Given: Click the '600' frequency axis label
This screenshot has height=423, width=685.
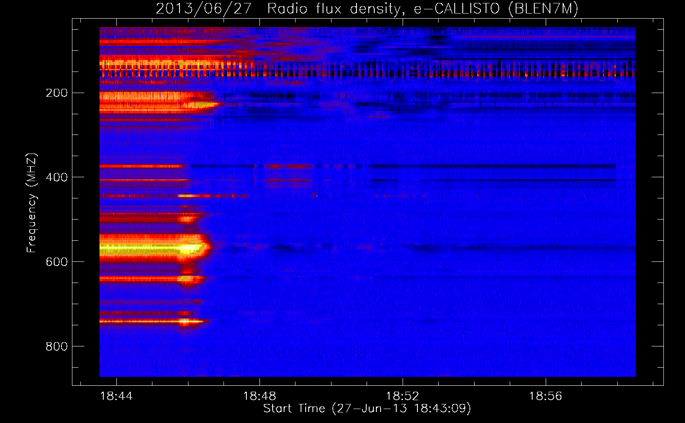Looking at the screenshot, I should (x=57, y=262).
